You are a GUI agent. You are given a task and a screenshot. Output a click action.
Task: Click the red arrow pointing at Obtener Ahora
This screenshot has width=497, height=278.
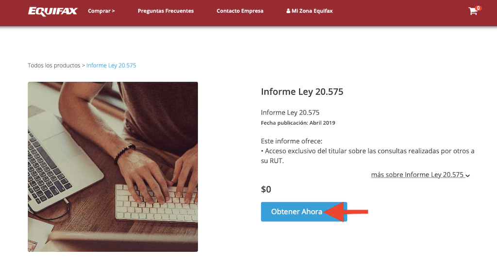click(x=346, y=212)
